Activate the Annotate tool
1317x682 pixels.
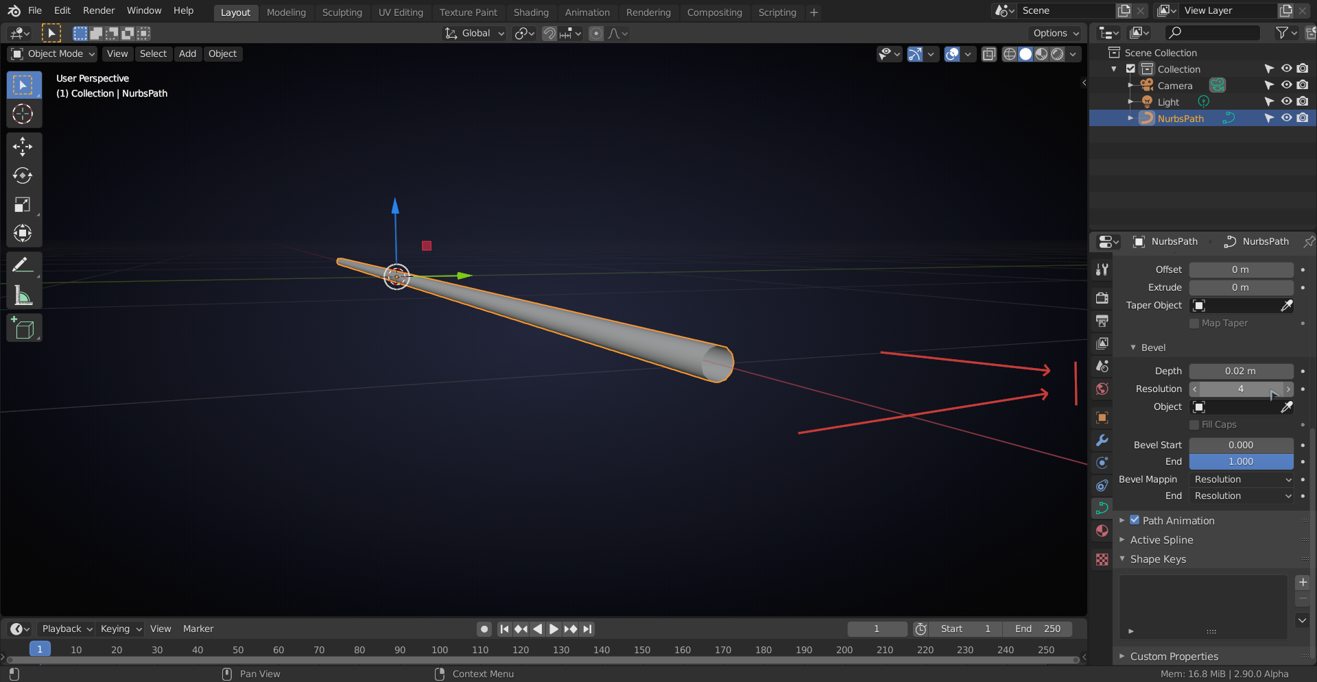click(x=23, y=263)
